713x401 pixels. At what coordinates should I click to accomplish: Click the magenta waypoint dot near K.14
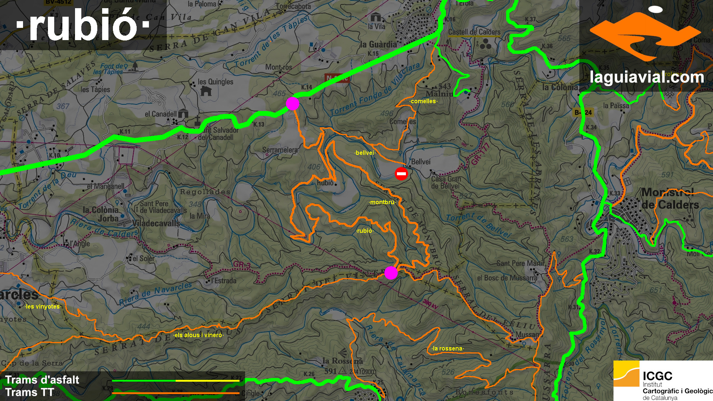[x=293, y=103]
